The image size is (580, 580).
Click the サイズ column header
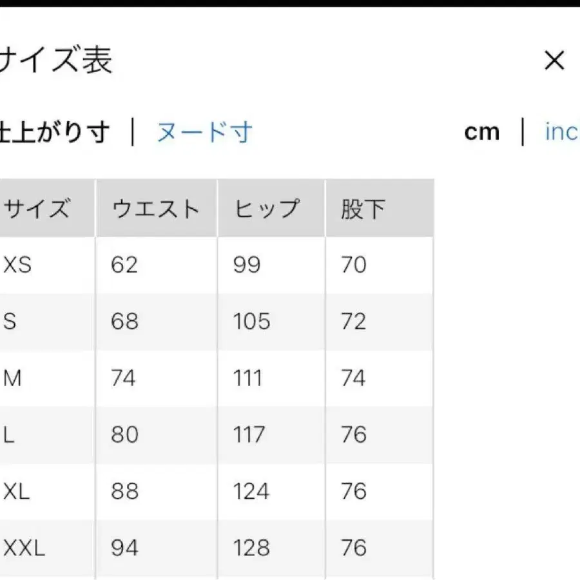coord(39,207)
